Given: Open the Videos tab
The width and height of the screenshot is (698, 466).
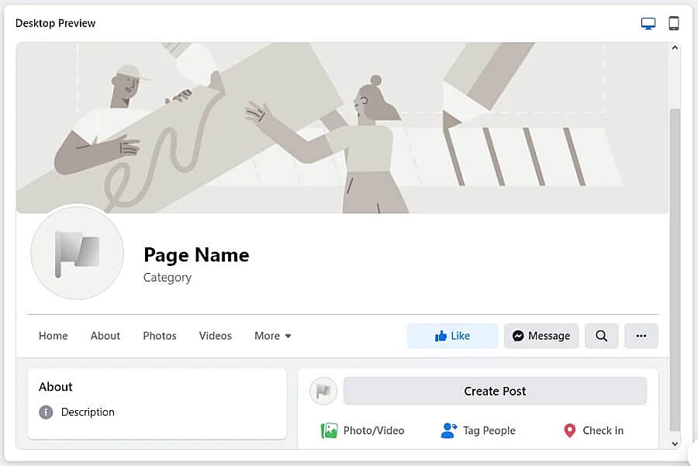Looking at the screenshot, I should (x=216, y=336).
